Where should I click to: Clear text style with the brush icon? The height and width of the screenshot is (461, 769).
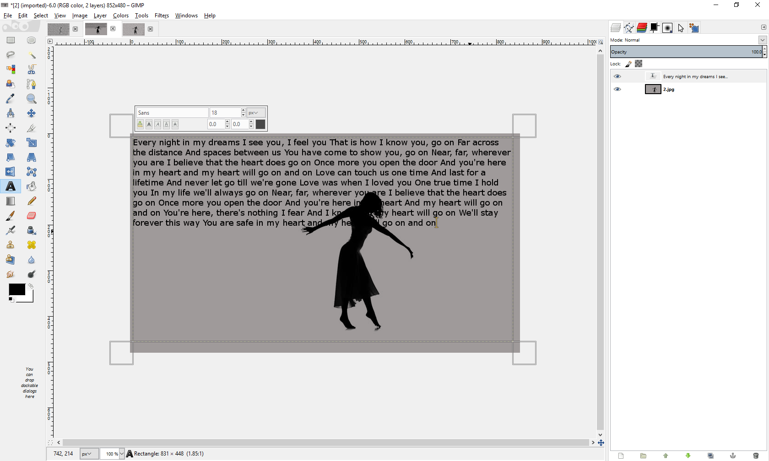(140, 124)
